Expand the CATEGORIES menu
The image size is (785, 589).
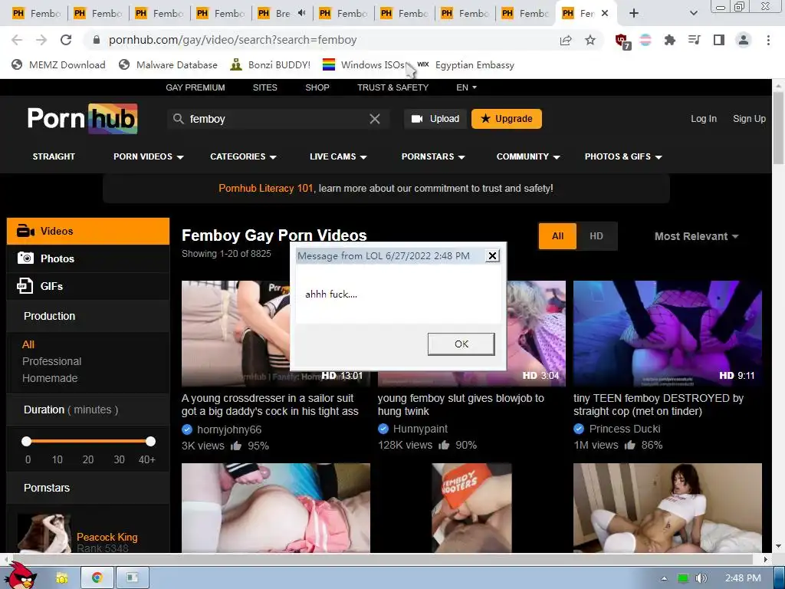[x=243, y=156]
